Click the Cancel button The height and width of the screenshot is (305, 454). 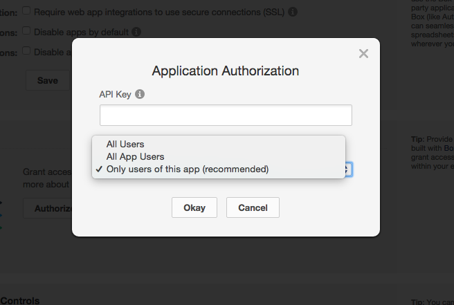pyautogui.click(x=253, y=207)
